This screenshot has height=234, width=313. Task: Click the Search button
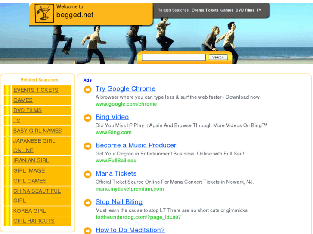point(218,57)
